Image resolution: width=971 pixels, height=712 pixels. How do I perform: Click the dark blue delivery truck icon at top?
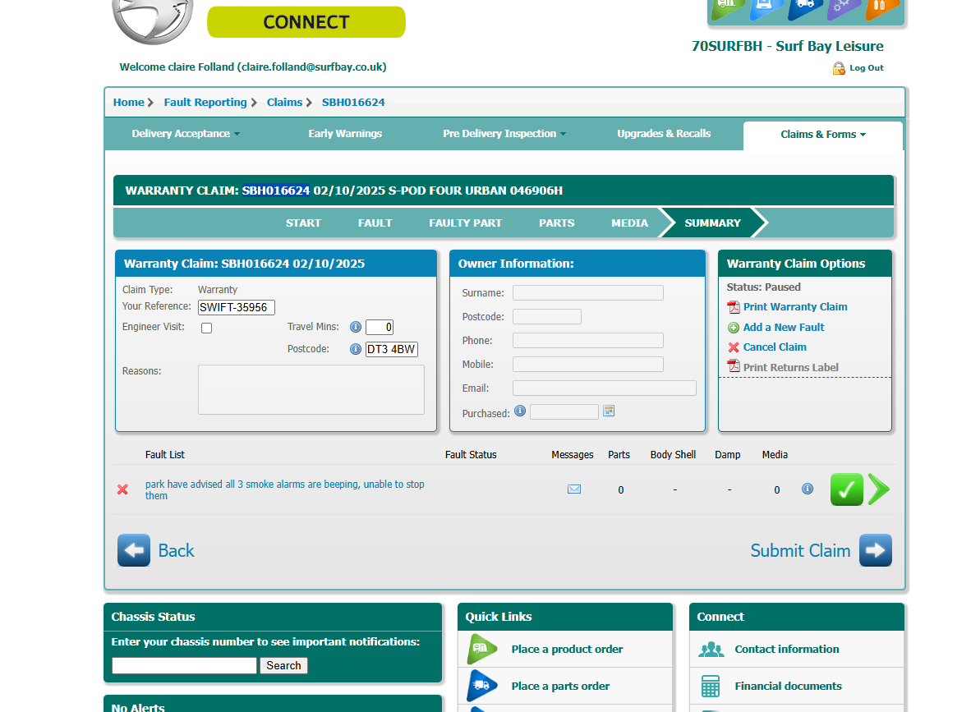tap(805, 9)
